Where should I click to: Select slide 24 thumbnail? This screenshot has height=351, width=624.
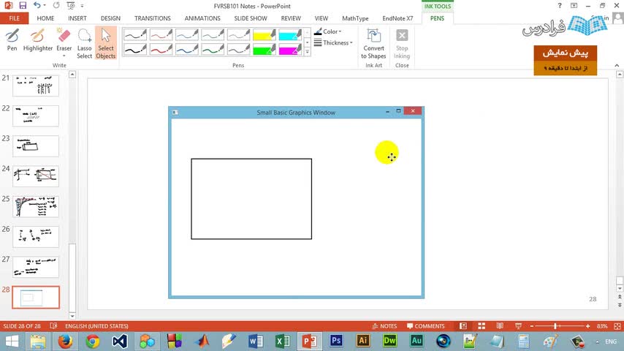click(36, 176)
